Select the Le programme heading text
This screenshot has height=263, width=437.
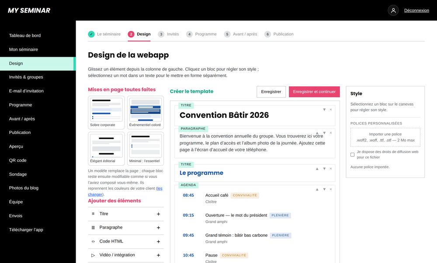pos(201,173)
